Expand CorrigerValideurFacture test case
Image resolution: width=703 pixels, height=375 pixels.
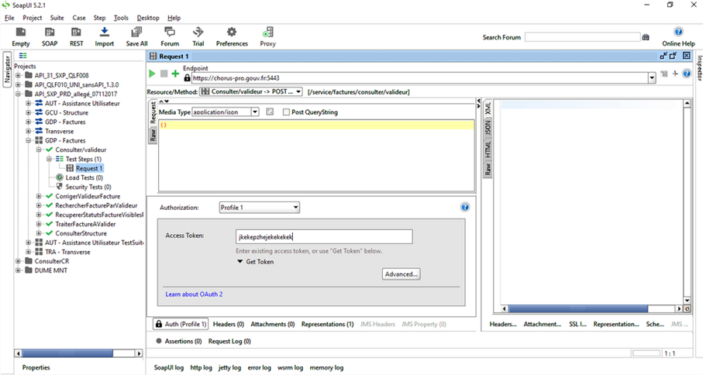(39, 196)
